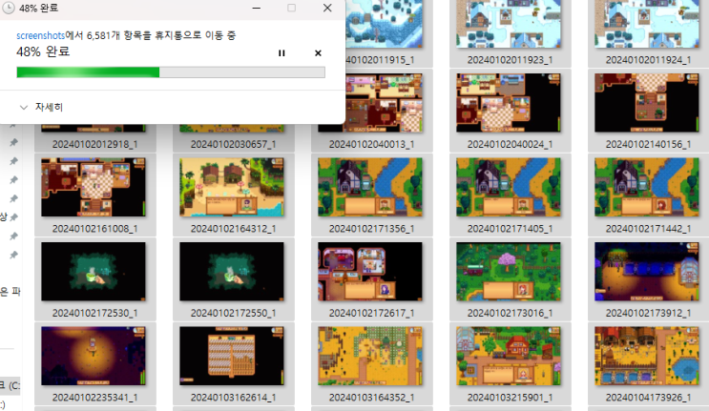709x411 pixels.
Task: Select thumbnail 20240102011923_1
Action: coord(509,24)
